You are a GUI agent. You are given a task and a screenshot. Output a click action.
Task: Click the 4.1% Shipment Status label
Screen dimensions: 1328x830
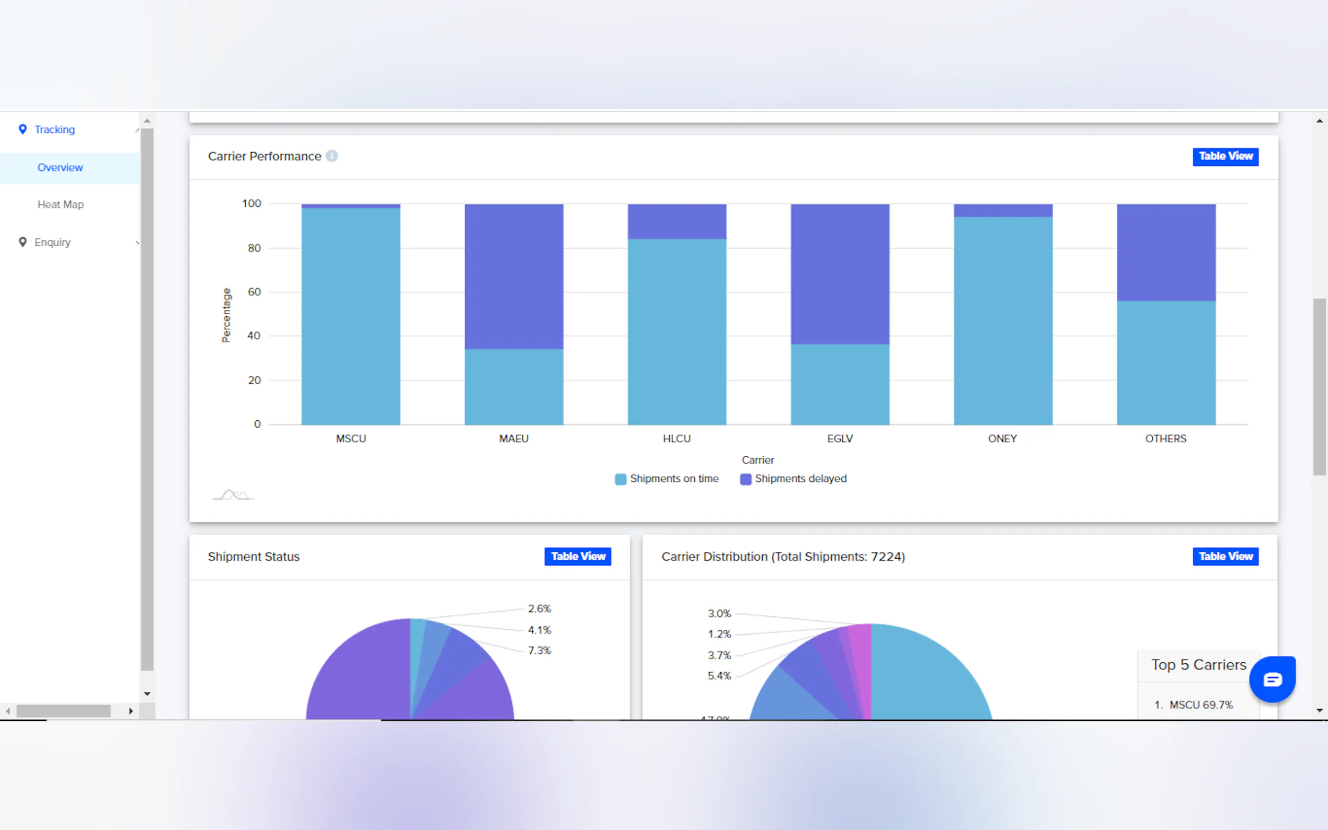tap(539, 630)
